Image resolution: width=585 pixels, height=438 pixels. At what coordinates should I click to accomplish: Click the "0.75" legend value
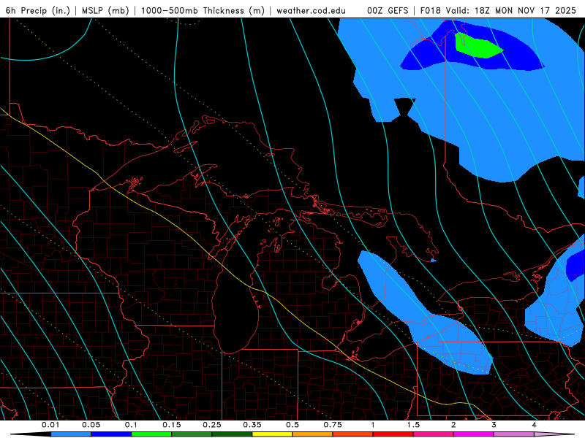pos(333,425)
